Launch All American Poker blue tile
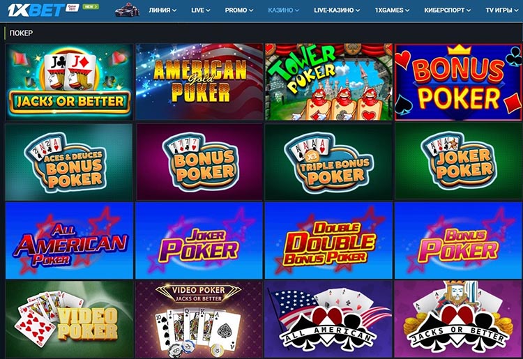Image resolution: width=523 pixels, height=359 pixels. (x=69, y=240)
